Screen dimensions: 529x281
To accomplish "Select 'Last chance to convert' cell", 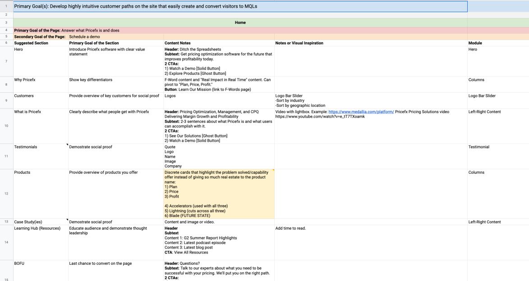I will (x=116, y=271).
